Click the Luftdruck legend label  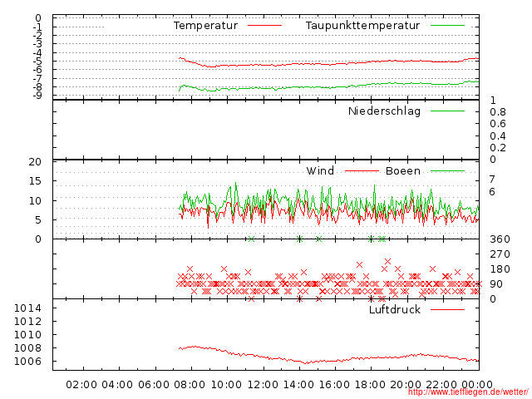pyautogui.click(x=395, y=309)
